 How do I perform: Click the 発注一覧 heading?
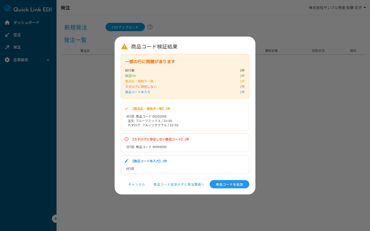click(x=75, y=40)
